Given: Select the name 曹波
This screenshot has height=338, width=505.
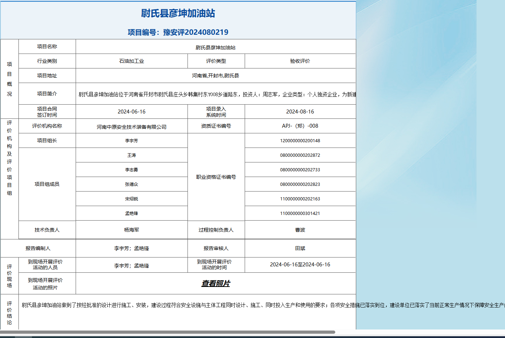Looking at the screenshot, I should (300, 230).
